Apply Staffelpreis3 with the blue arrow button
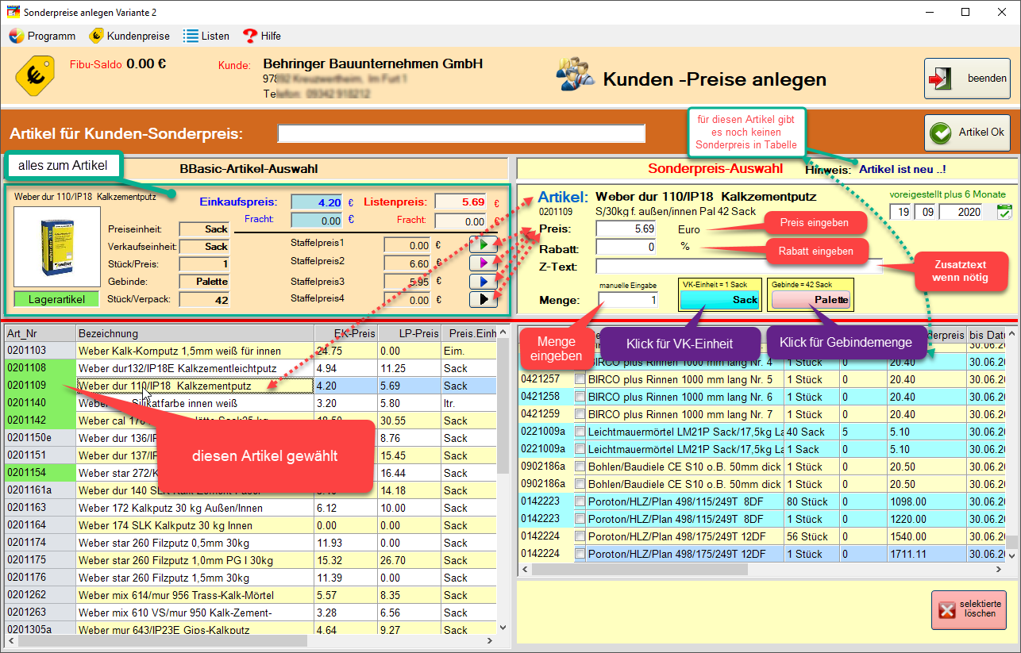The height and width of the screenshot is (653, 1021). 483,281
